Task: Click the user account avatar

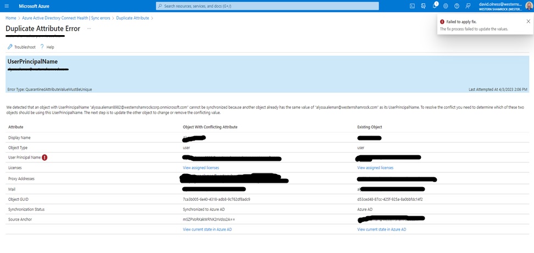Action: pos(528,6)
